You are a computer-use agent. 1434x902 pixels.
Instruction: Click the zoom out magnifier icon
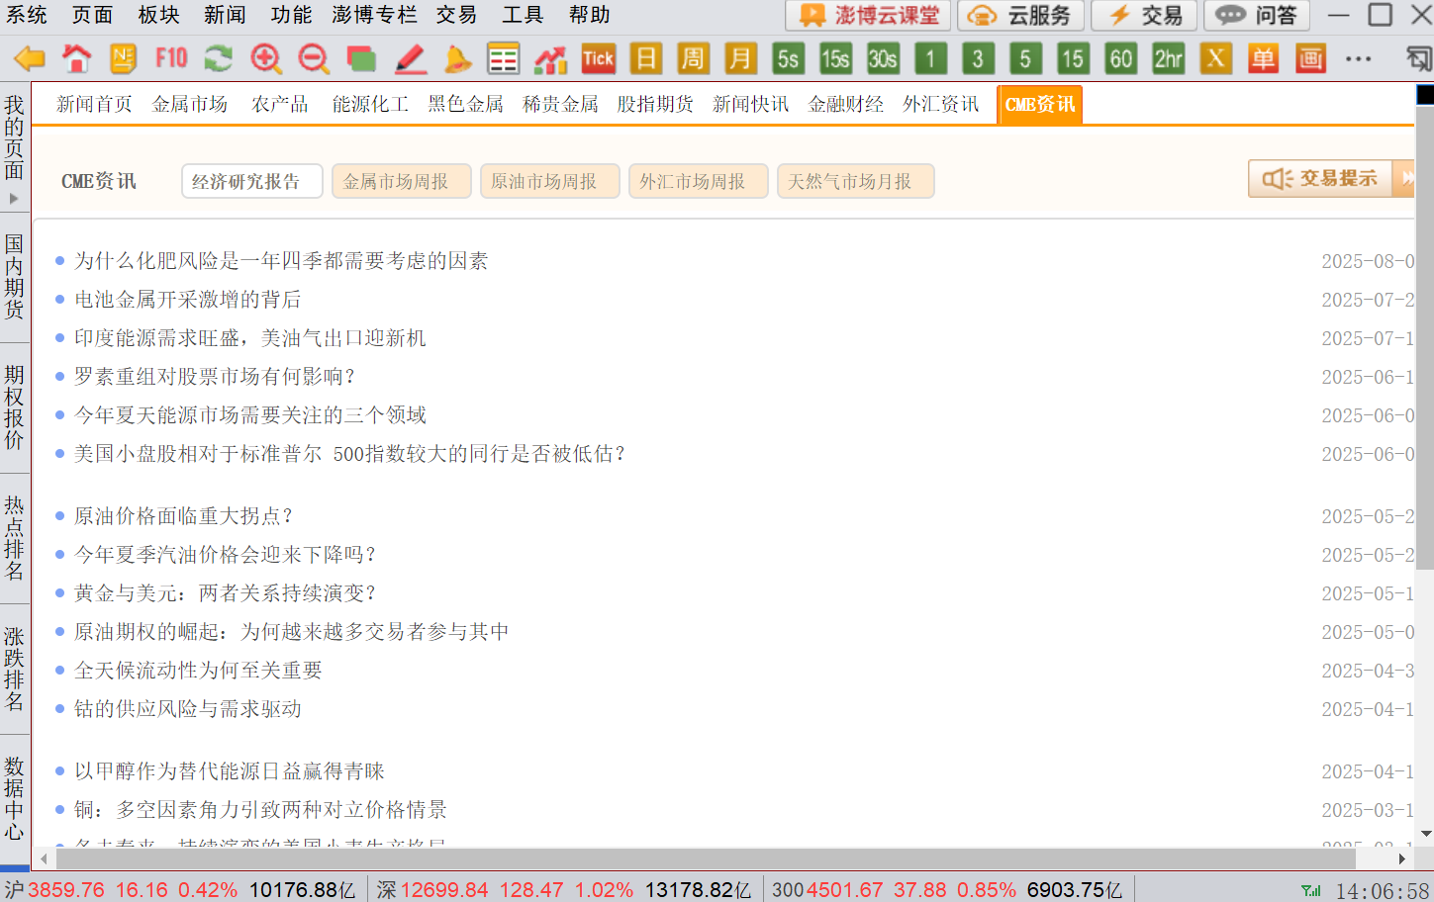point(314,59)
